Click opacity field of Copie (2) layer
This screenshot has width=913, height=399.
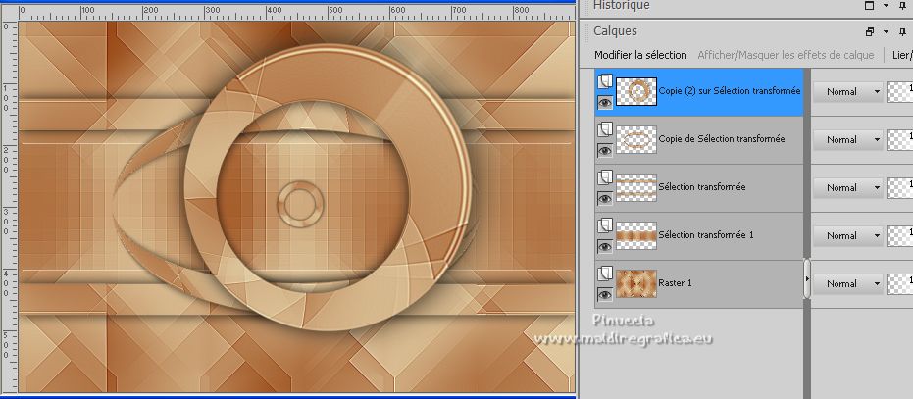click(899, 91)
